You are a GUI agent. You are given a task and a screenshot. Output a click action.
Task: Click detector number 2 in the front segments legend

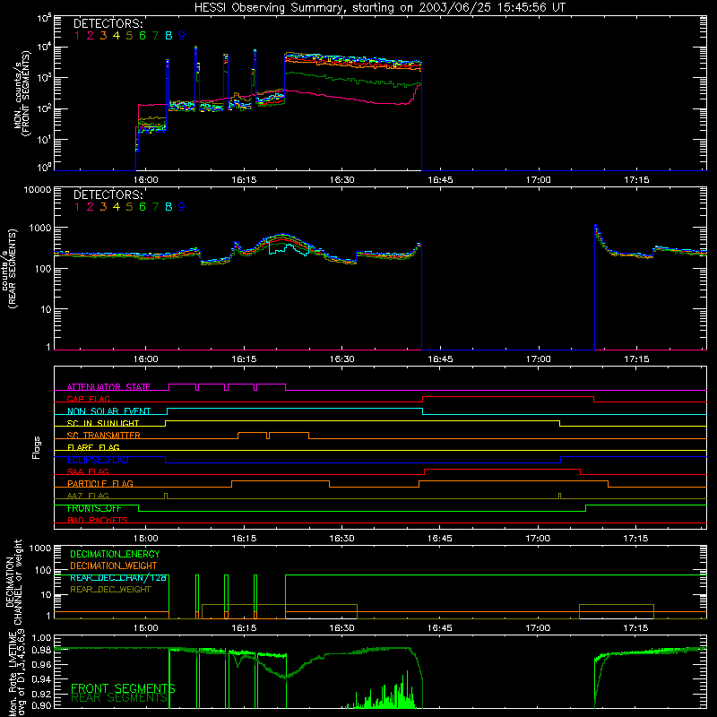pos(91,36)
